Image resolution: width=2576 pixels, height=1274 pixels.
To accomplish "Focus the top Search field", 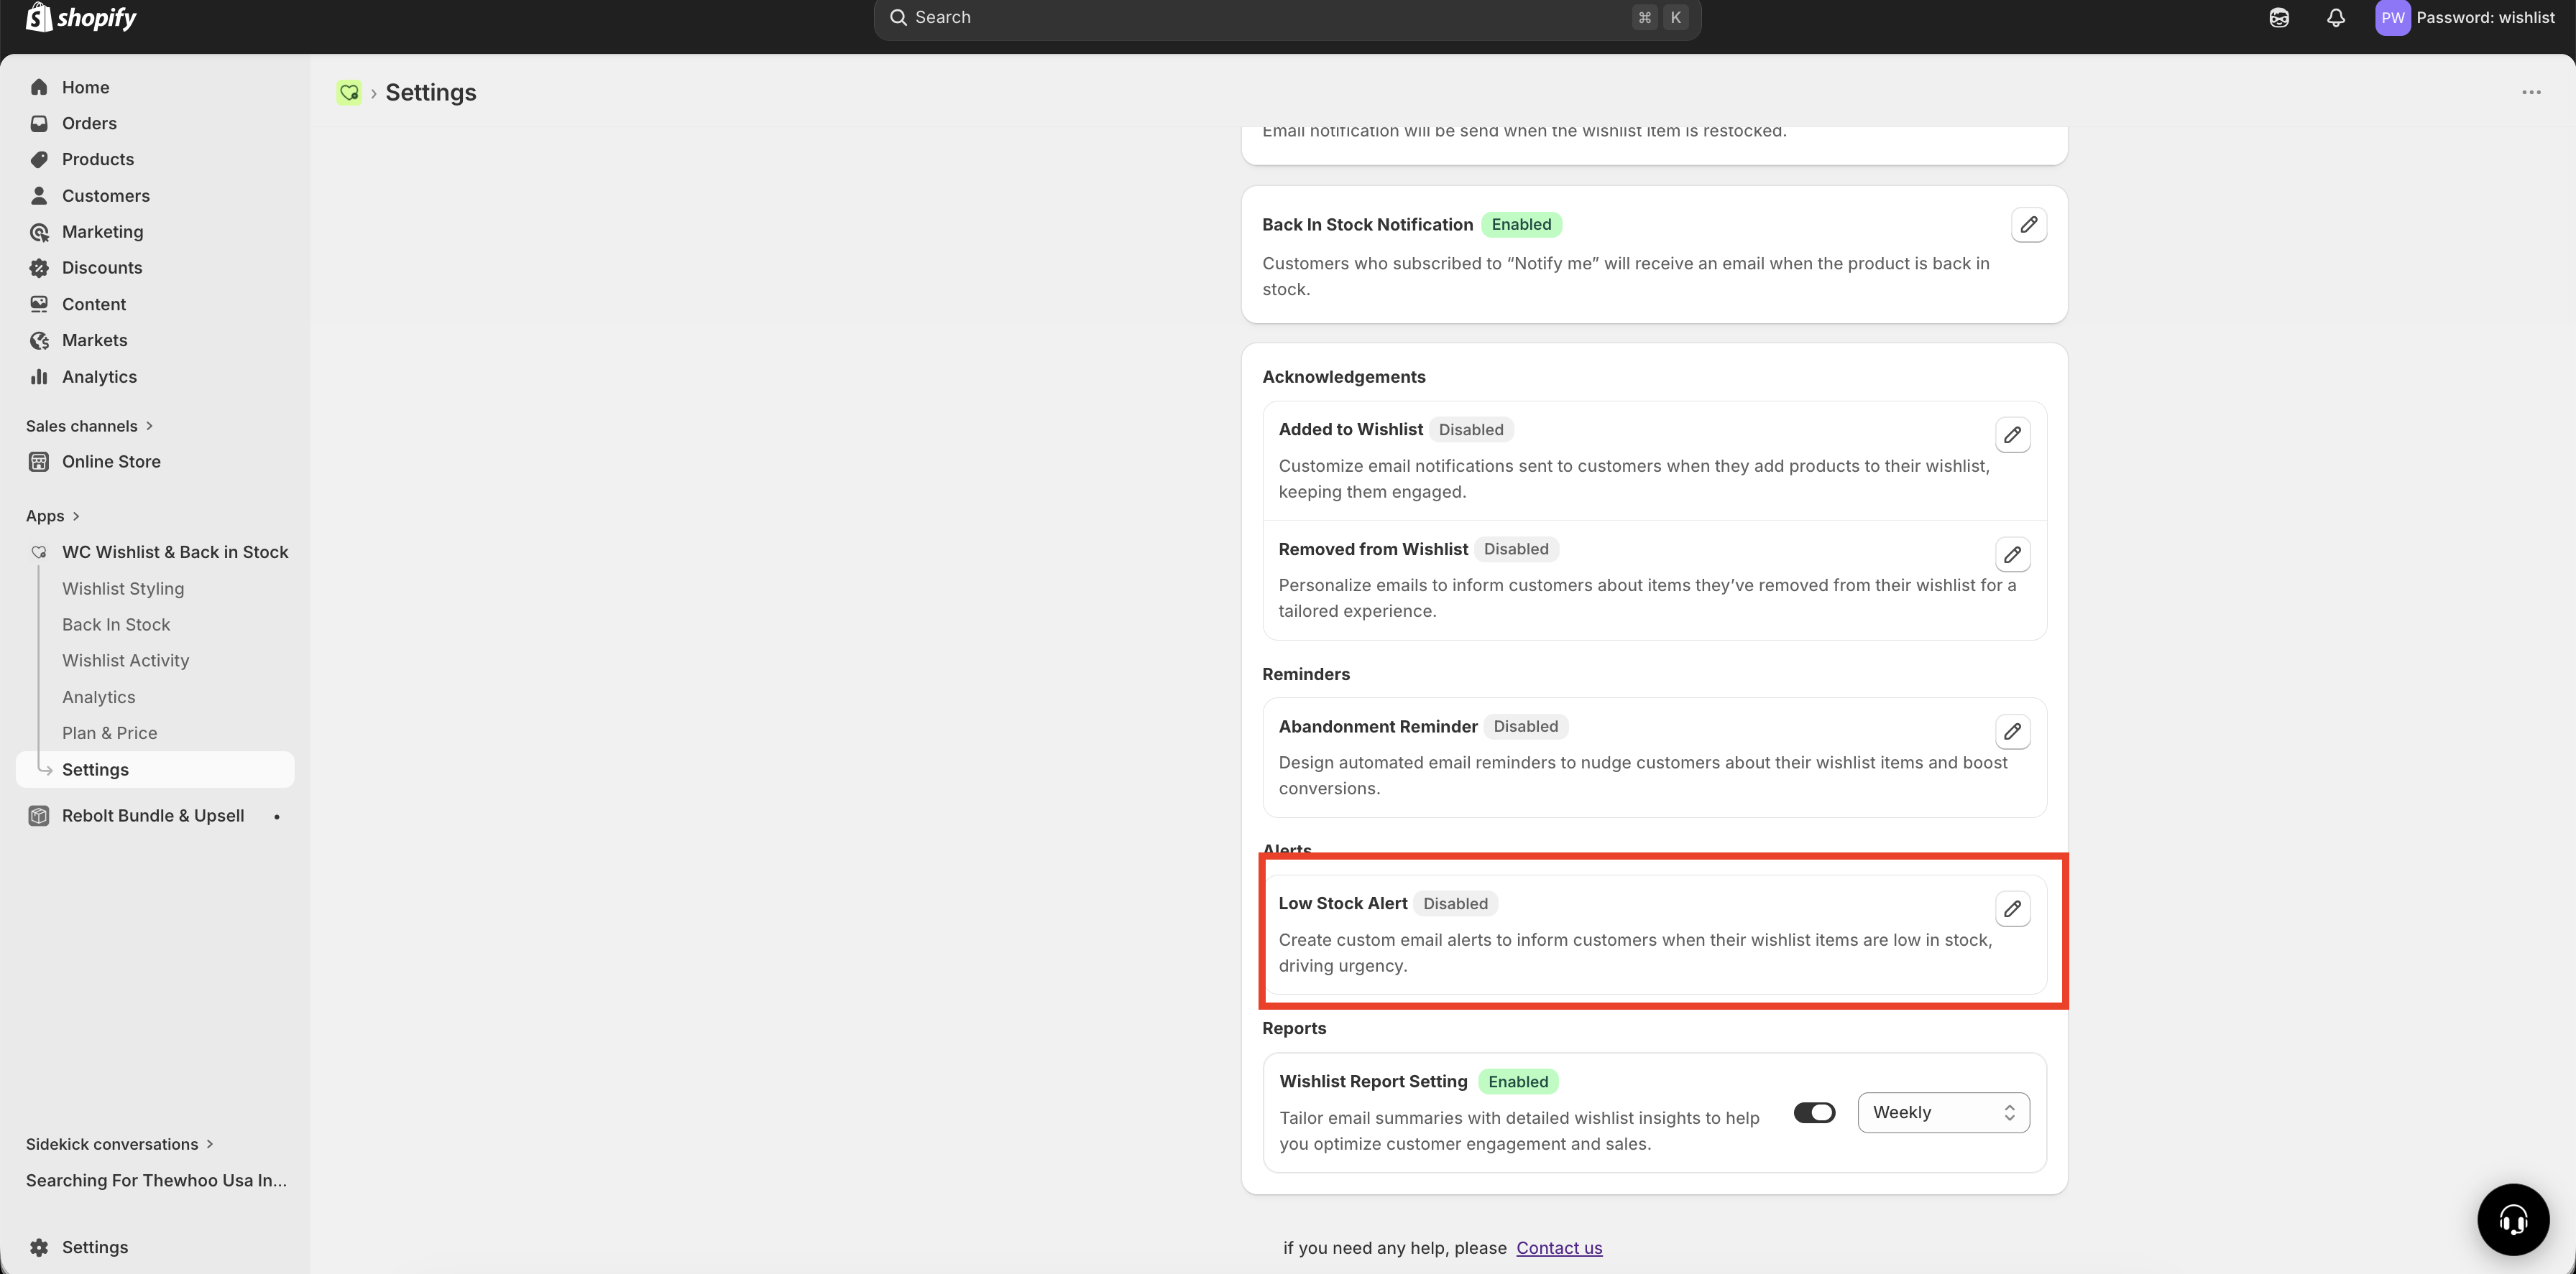I will pyautogui.click(x=1287, y=18).
